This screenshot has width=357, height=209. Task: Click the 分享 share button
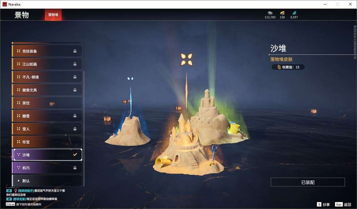click(324, 204)
